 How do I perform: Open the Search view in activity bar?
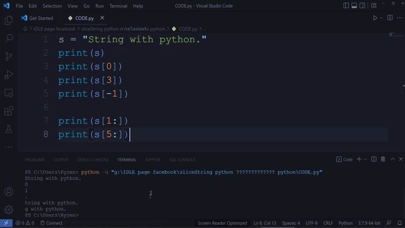(8, 38)
